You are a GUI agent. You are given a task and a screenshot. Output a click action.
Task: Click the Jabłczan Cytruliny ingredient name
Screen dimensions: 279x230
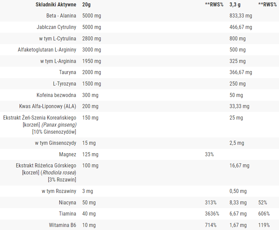[56, 27]
